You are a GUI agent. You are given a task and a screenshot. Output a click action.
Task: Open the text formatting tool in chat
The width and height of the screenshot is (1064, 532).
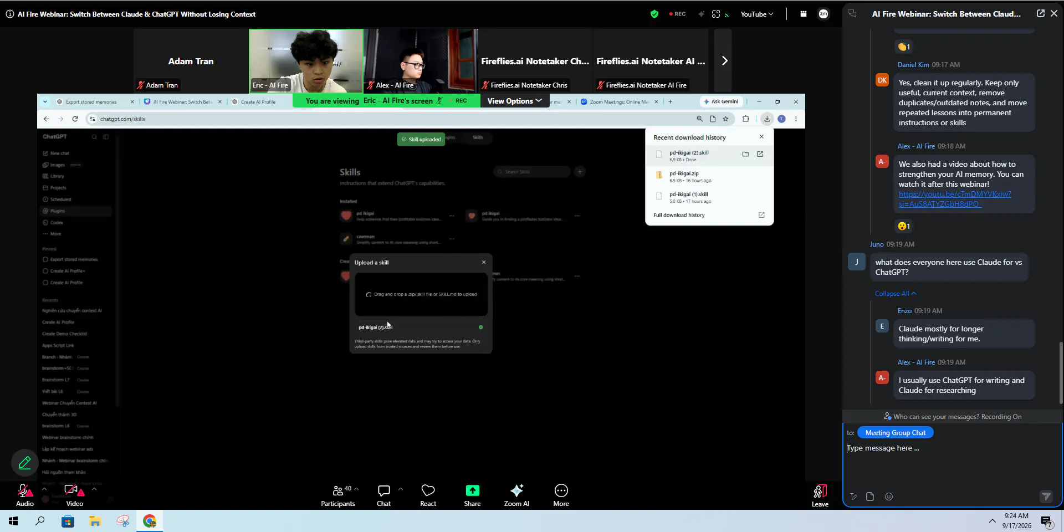[x=853, y=497]
